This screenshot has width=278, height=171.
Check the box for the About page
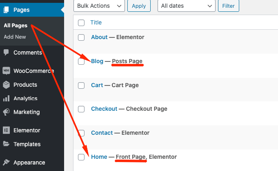(x=81, y=37)
